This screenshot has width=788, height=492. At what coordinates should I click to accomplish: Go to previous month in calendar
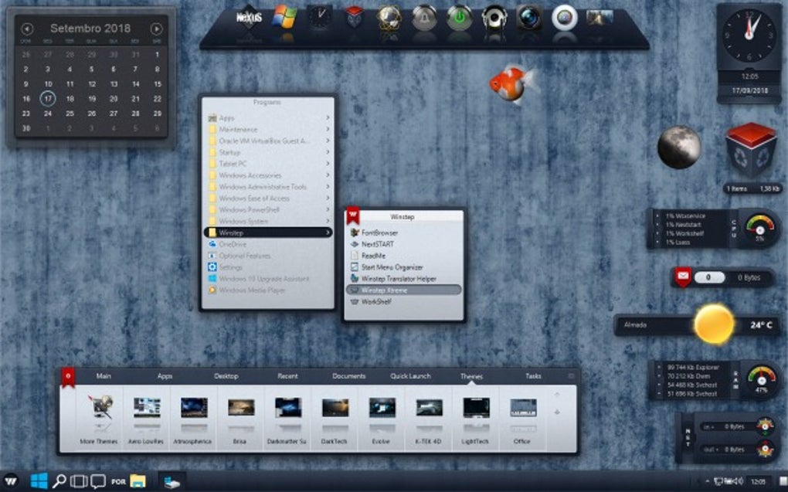(x=27, y=29)
